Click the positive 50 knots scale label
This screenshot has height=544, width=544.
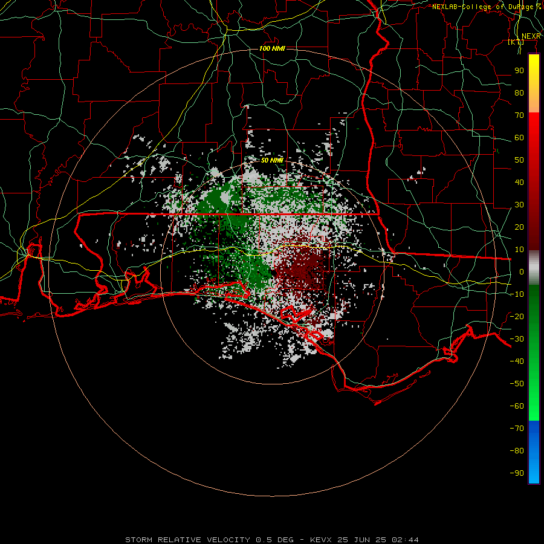[x=519, y=160]
